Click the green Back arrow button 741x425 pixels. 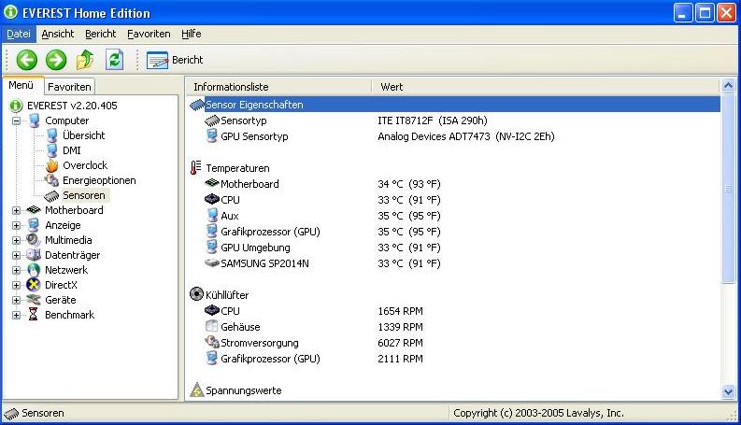27,60
